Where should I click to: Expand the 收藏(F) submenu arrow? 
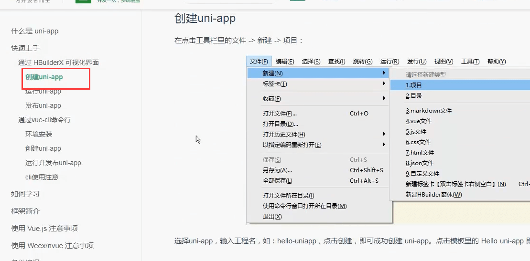click(384, 98)
